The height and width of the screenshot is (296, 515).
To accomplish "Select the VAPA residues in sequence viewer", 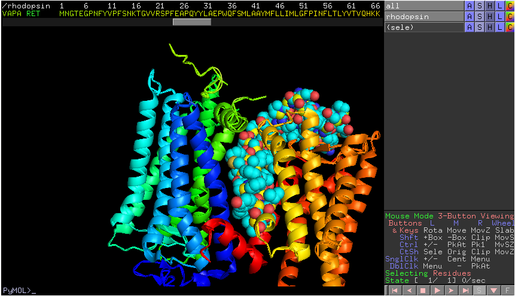I will (x=12, y=14).
